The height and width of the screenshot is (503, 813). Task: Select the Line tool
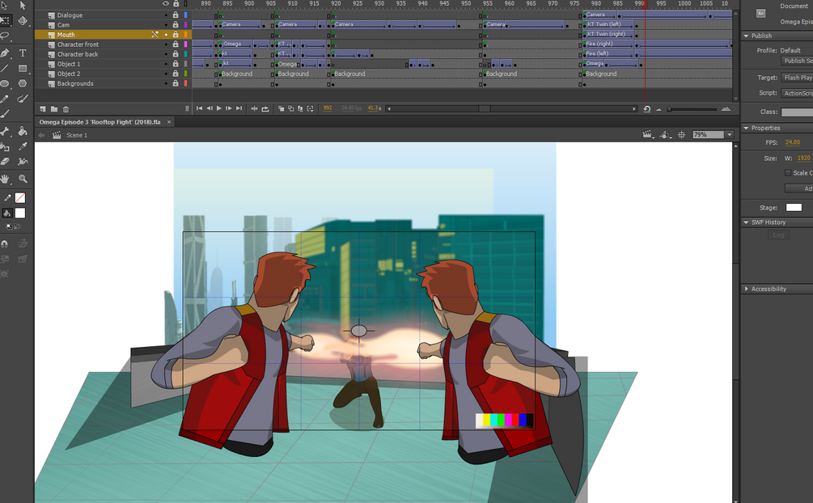click(5, 68)
